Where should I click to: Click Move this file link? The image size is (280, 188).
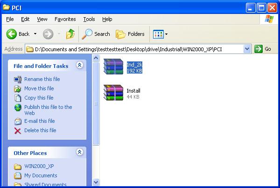(39, 88)
